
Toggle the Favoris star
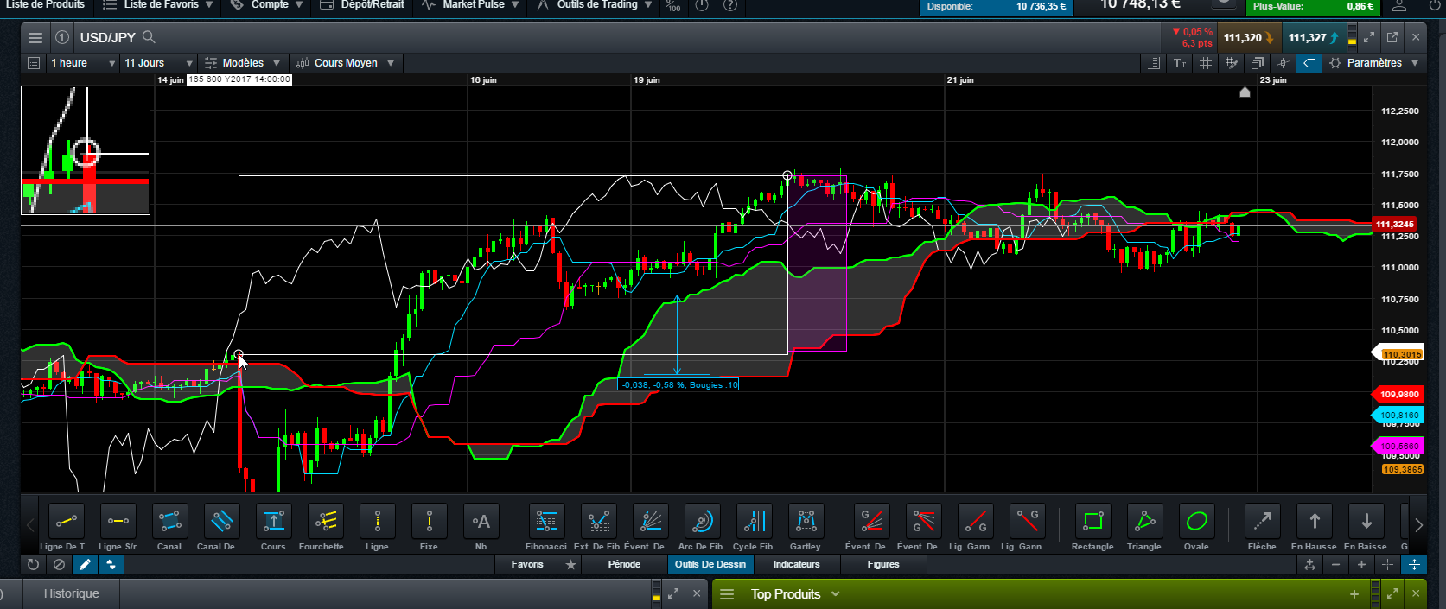(x=570, y=565)
